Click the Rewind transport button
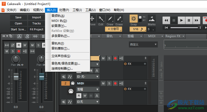 (166, 20)
